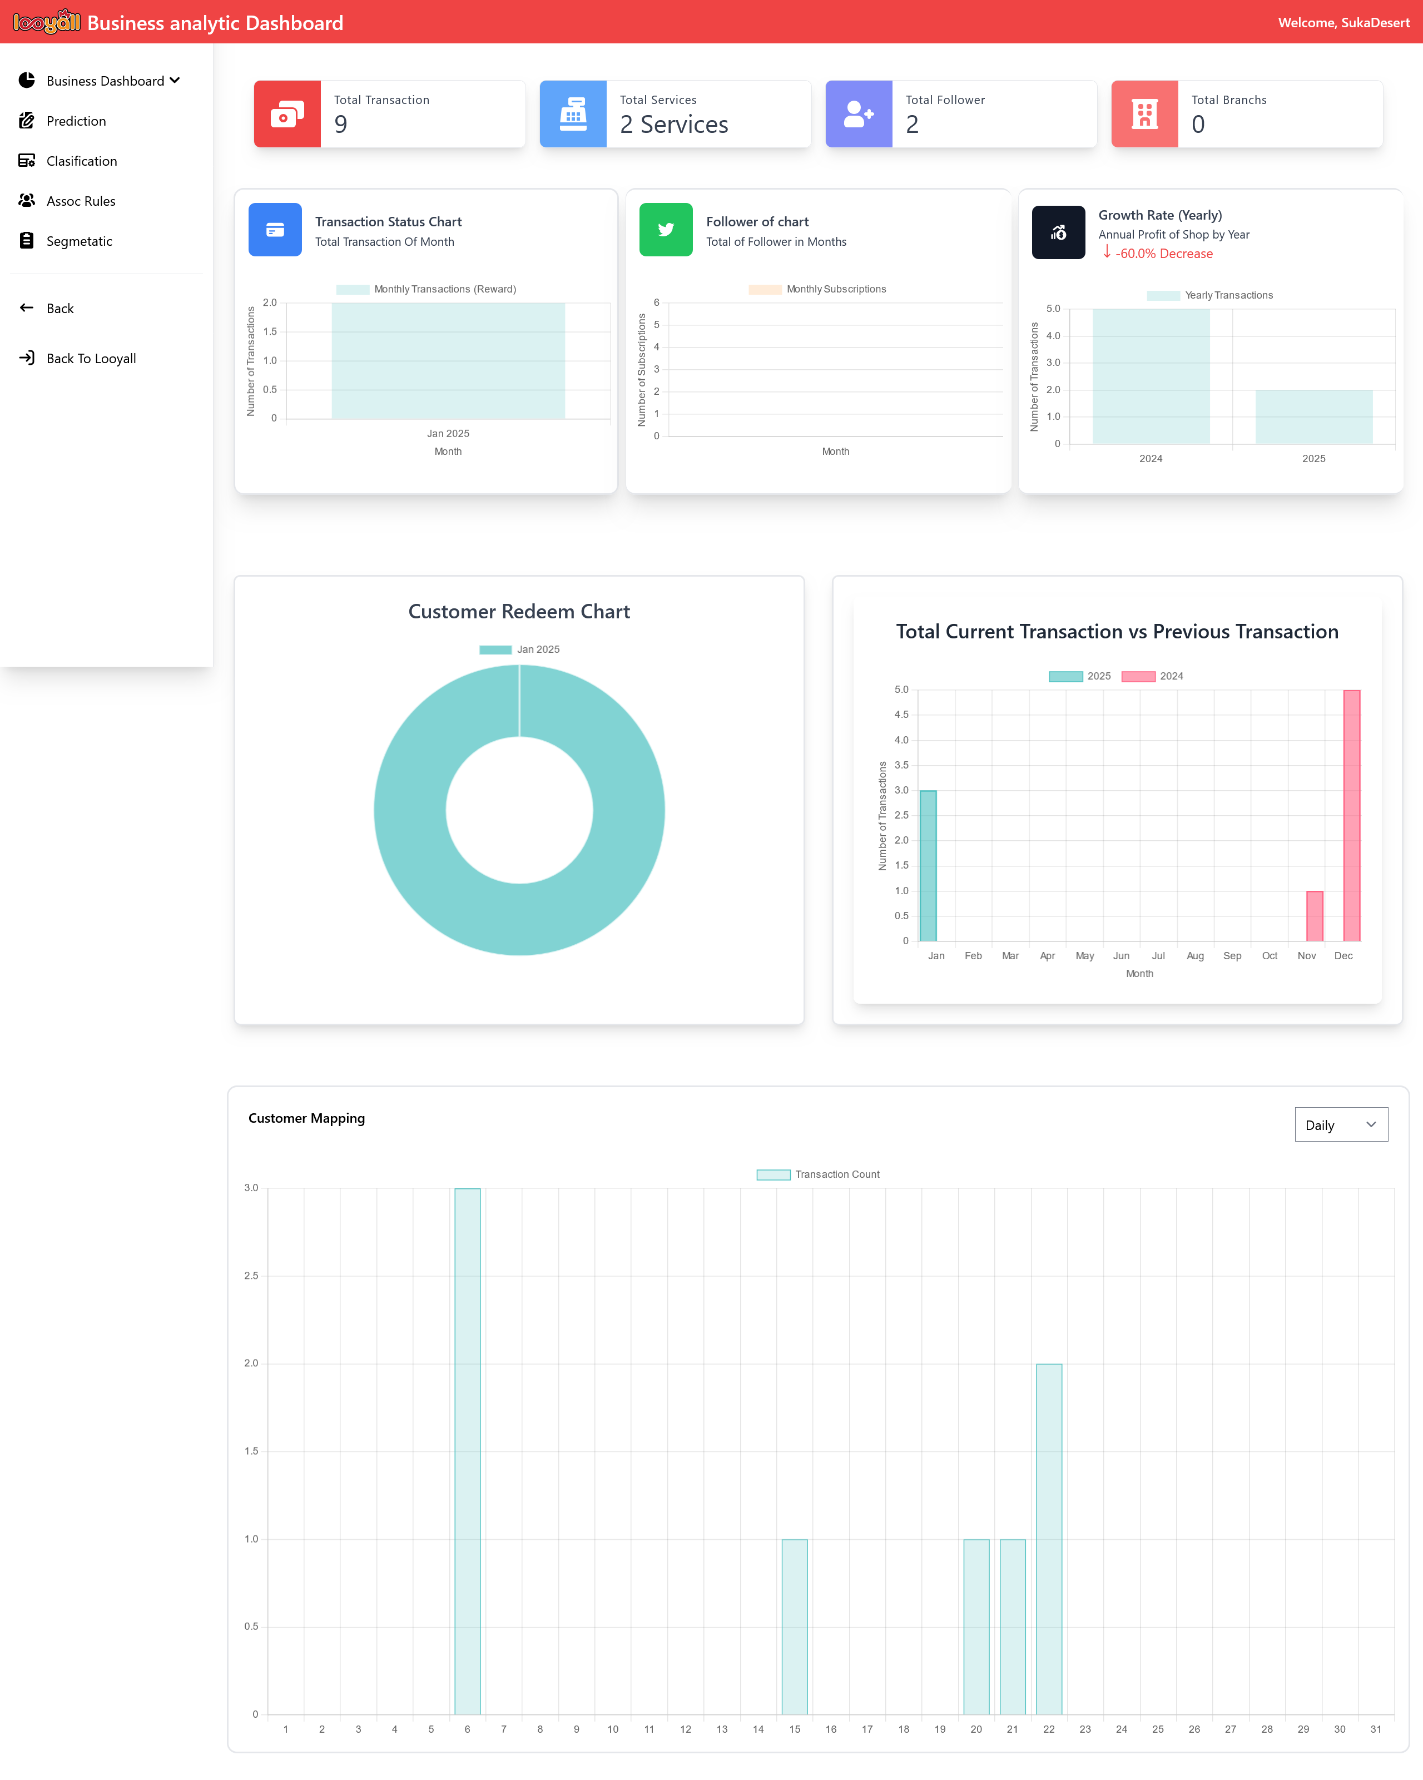Click the red decrease arrow by -60.0%

click(x=1107, y=252)
